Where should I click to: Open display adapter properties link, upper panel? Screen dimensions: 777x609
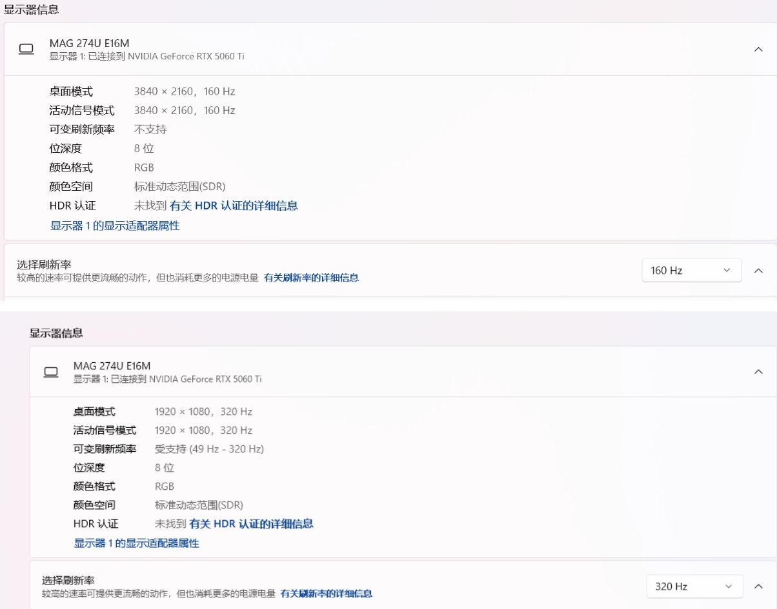pos(115,226)
